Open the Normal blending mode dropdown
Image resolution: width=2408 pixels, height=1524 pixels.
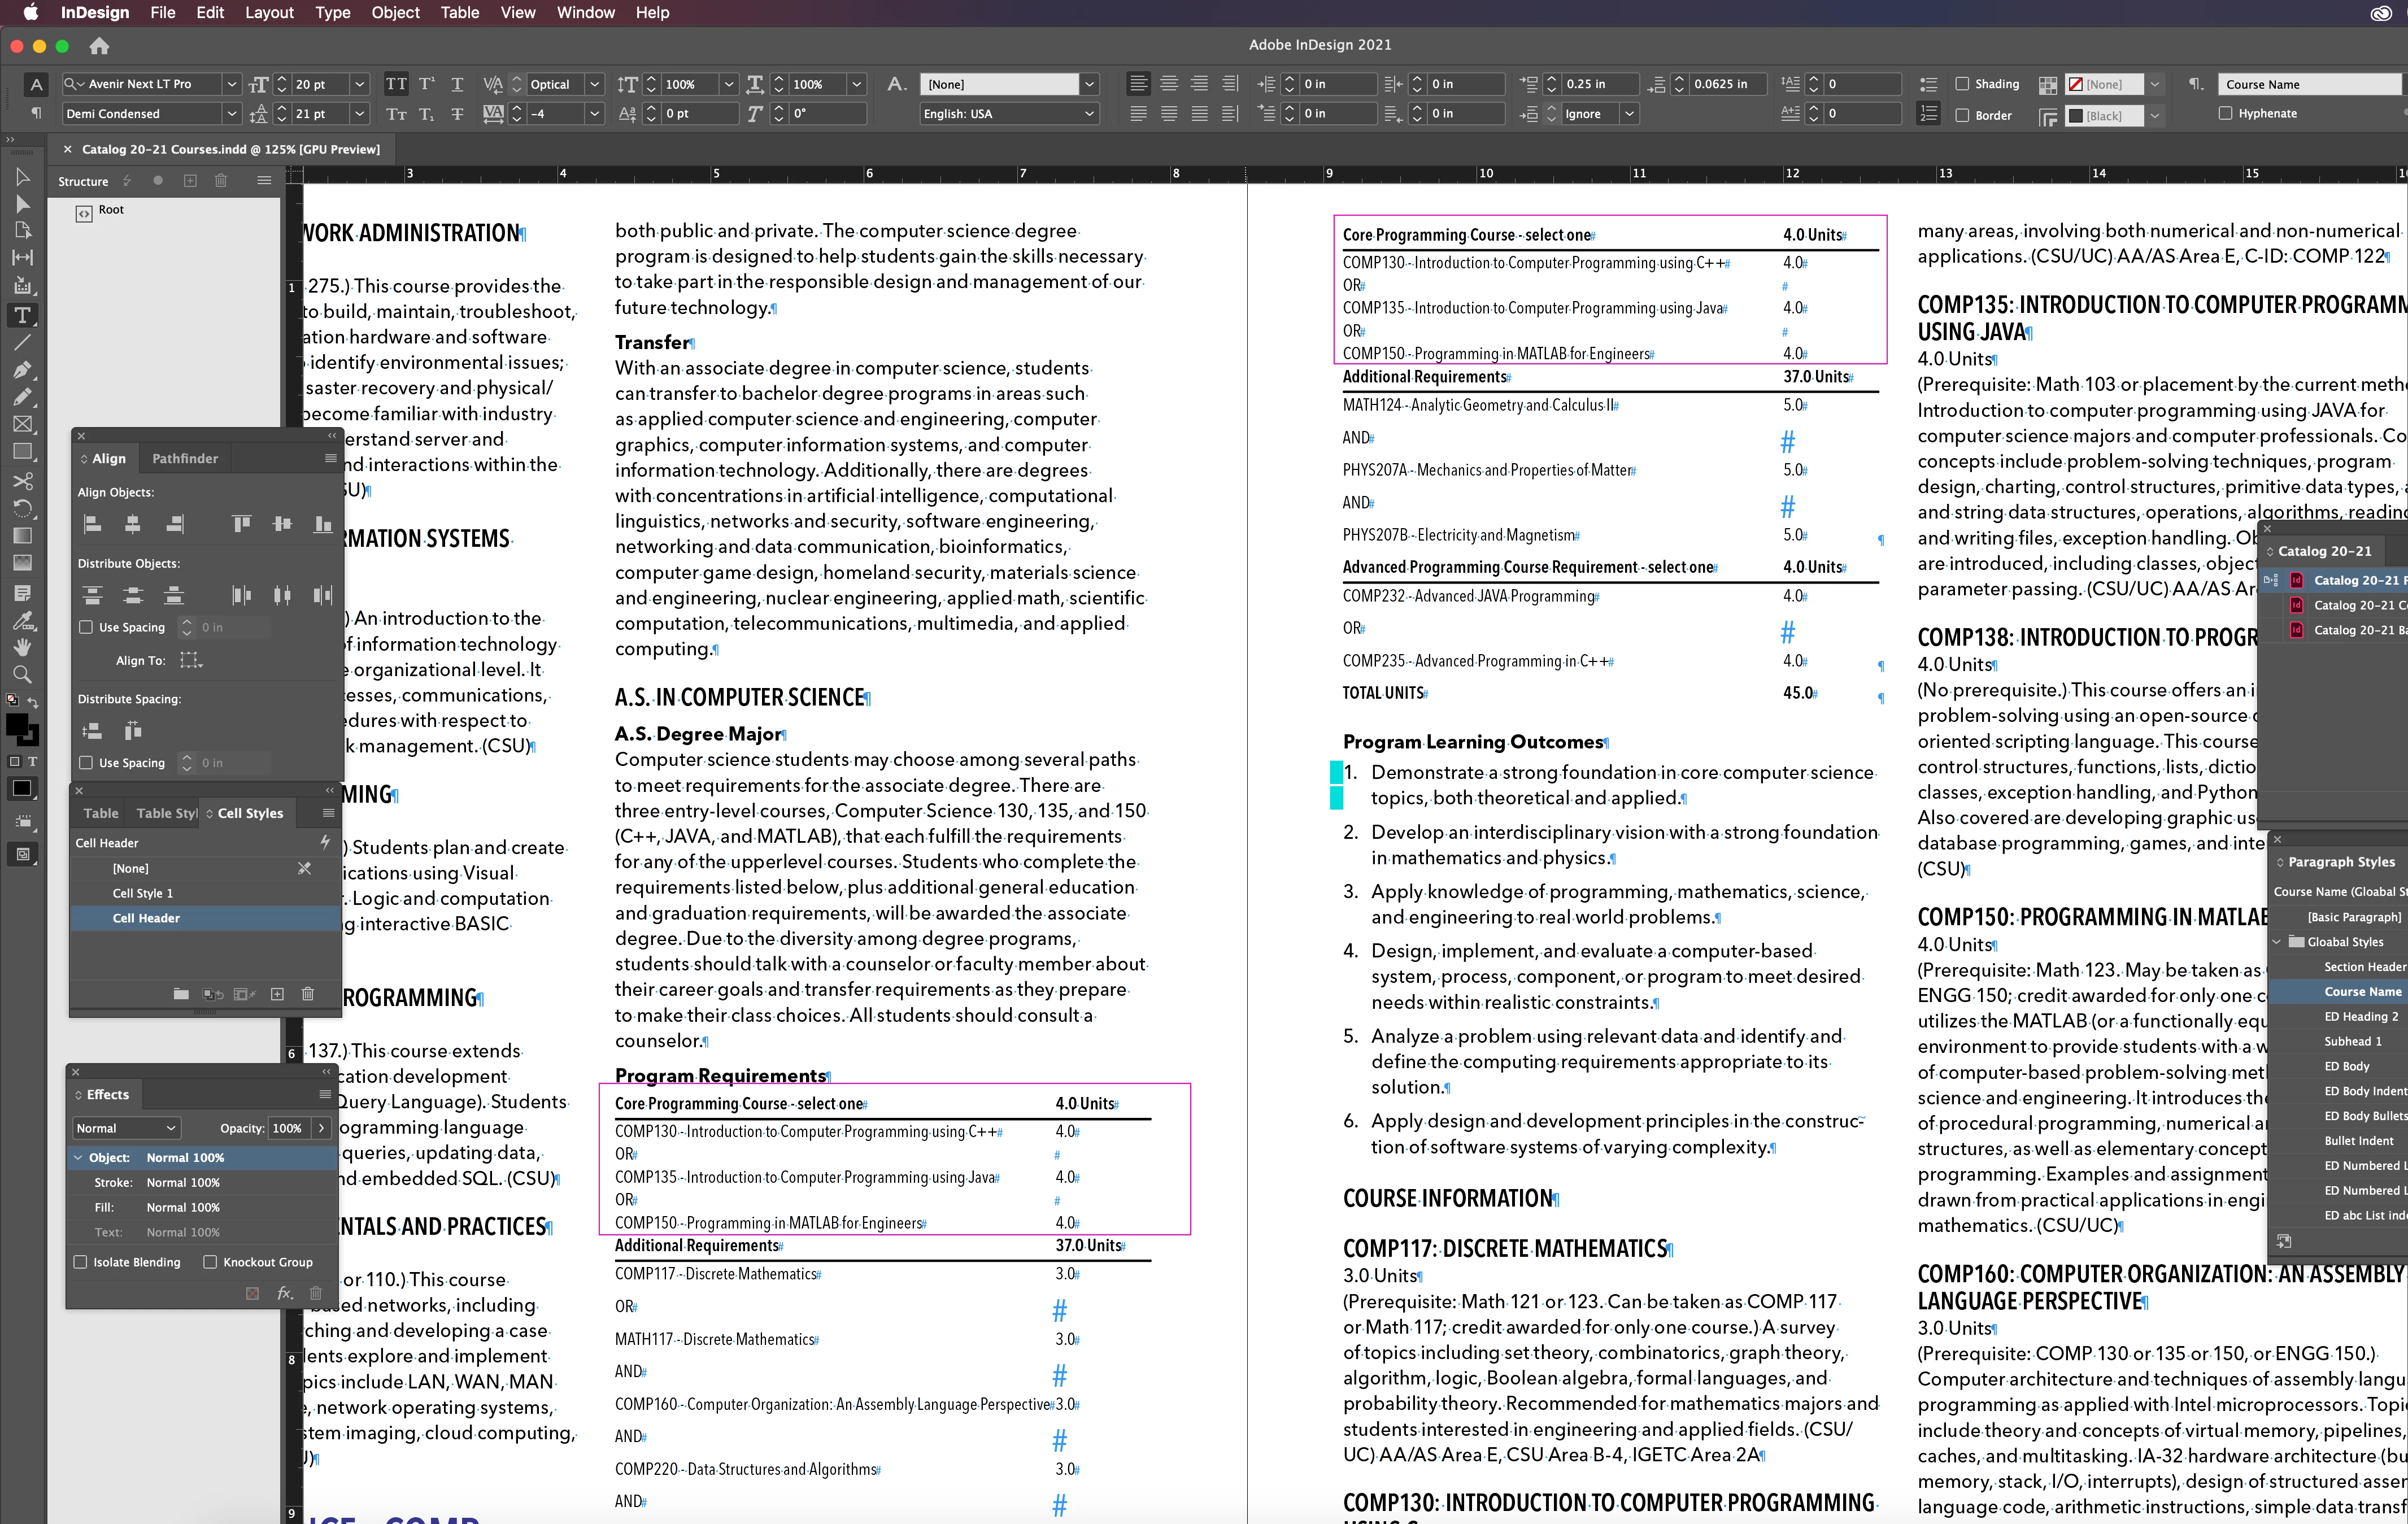pos(126,1128)
